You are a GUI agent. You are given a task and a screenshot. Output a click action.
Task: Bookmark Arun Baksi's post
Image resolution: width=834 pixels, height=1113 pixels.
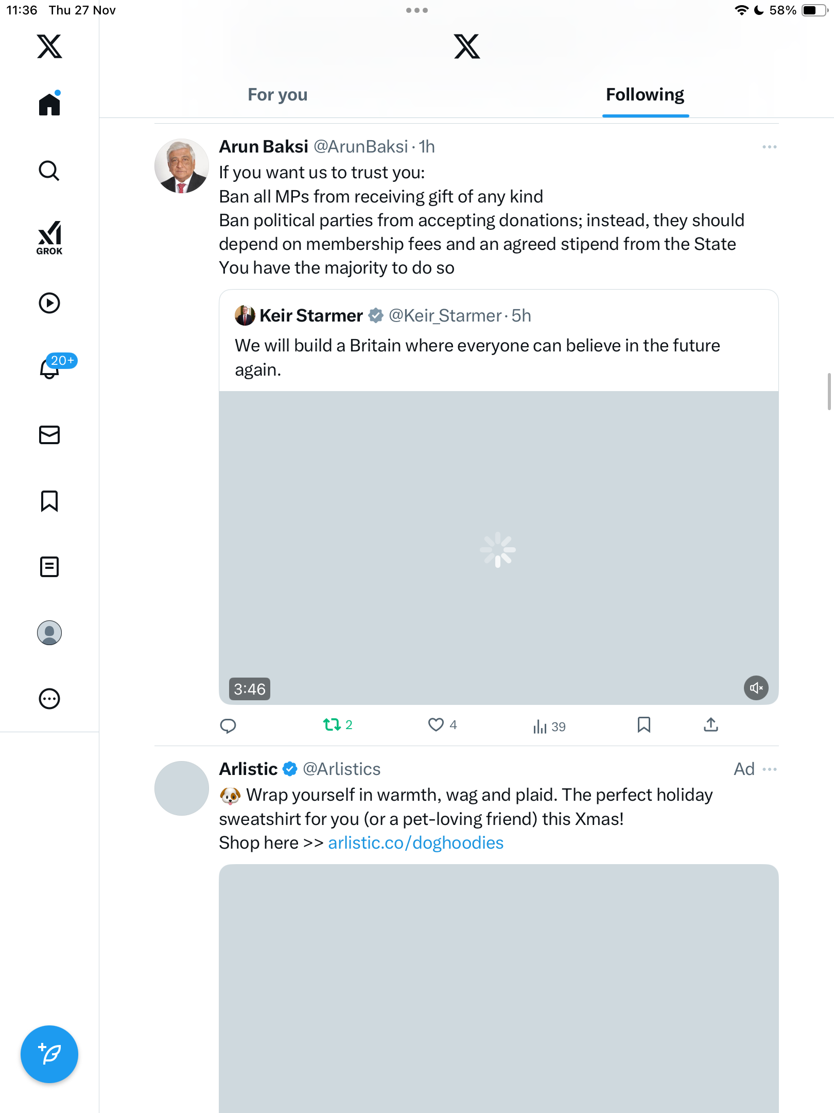coord(644,725)
